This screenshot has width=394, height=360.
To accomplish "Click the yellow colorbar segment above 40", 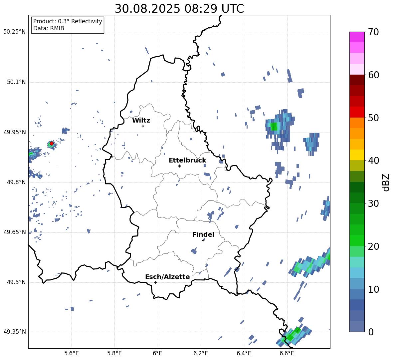I will [x=357, y=155].
